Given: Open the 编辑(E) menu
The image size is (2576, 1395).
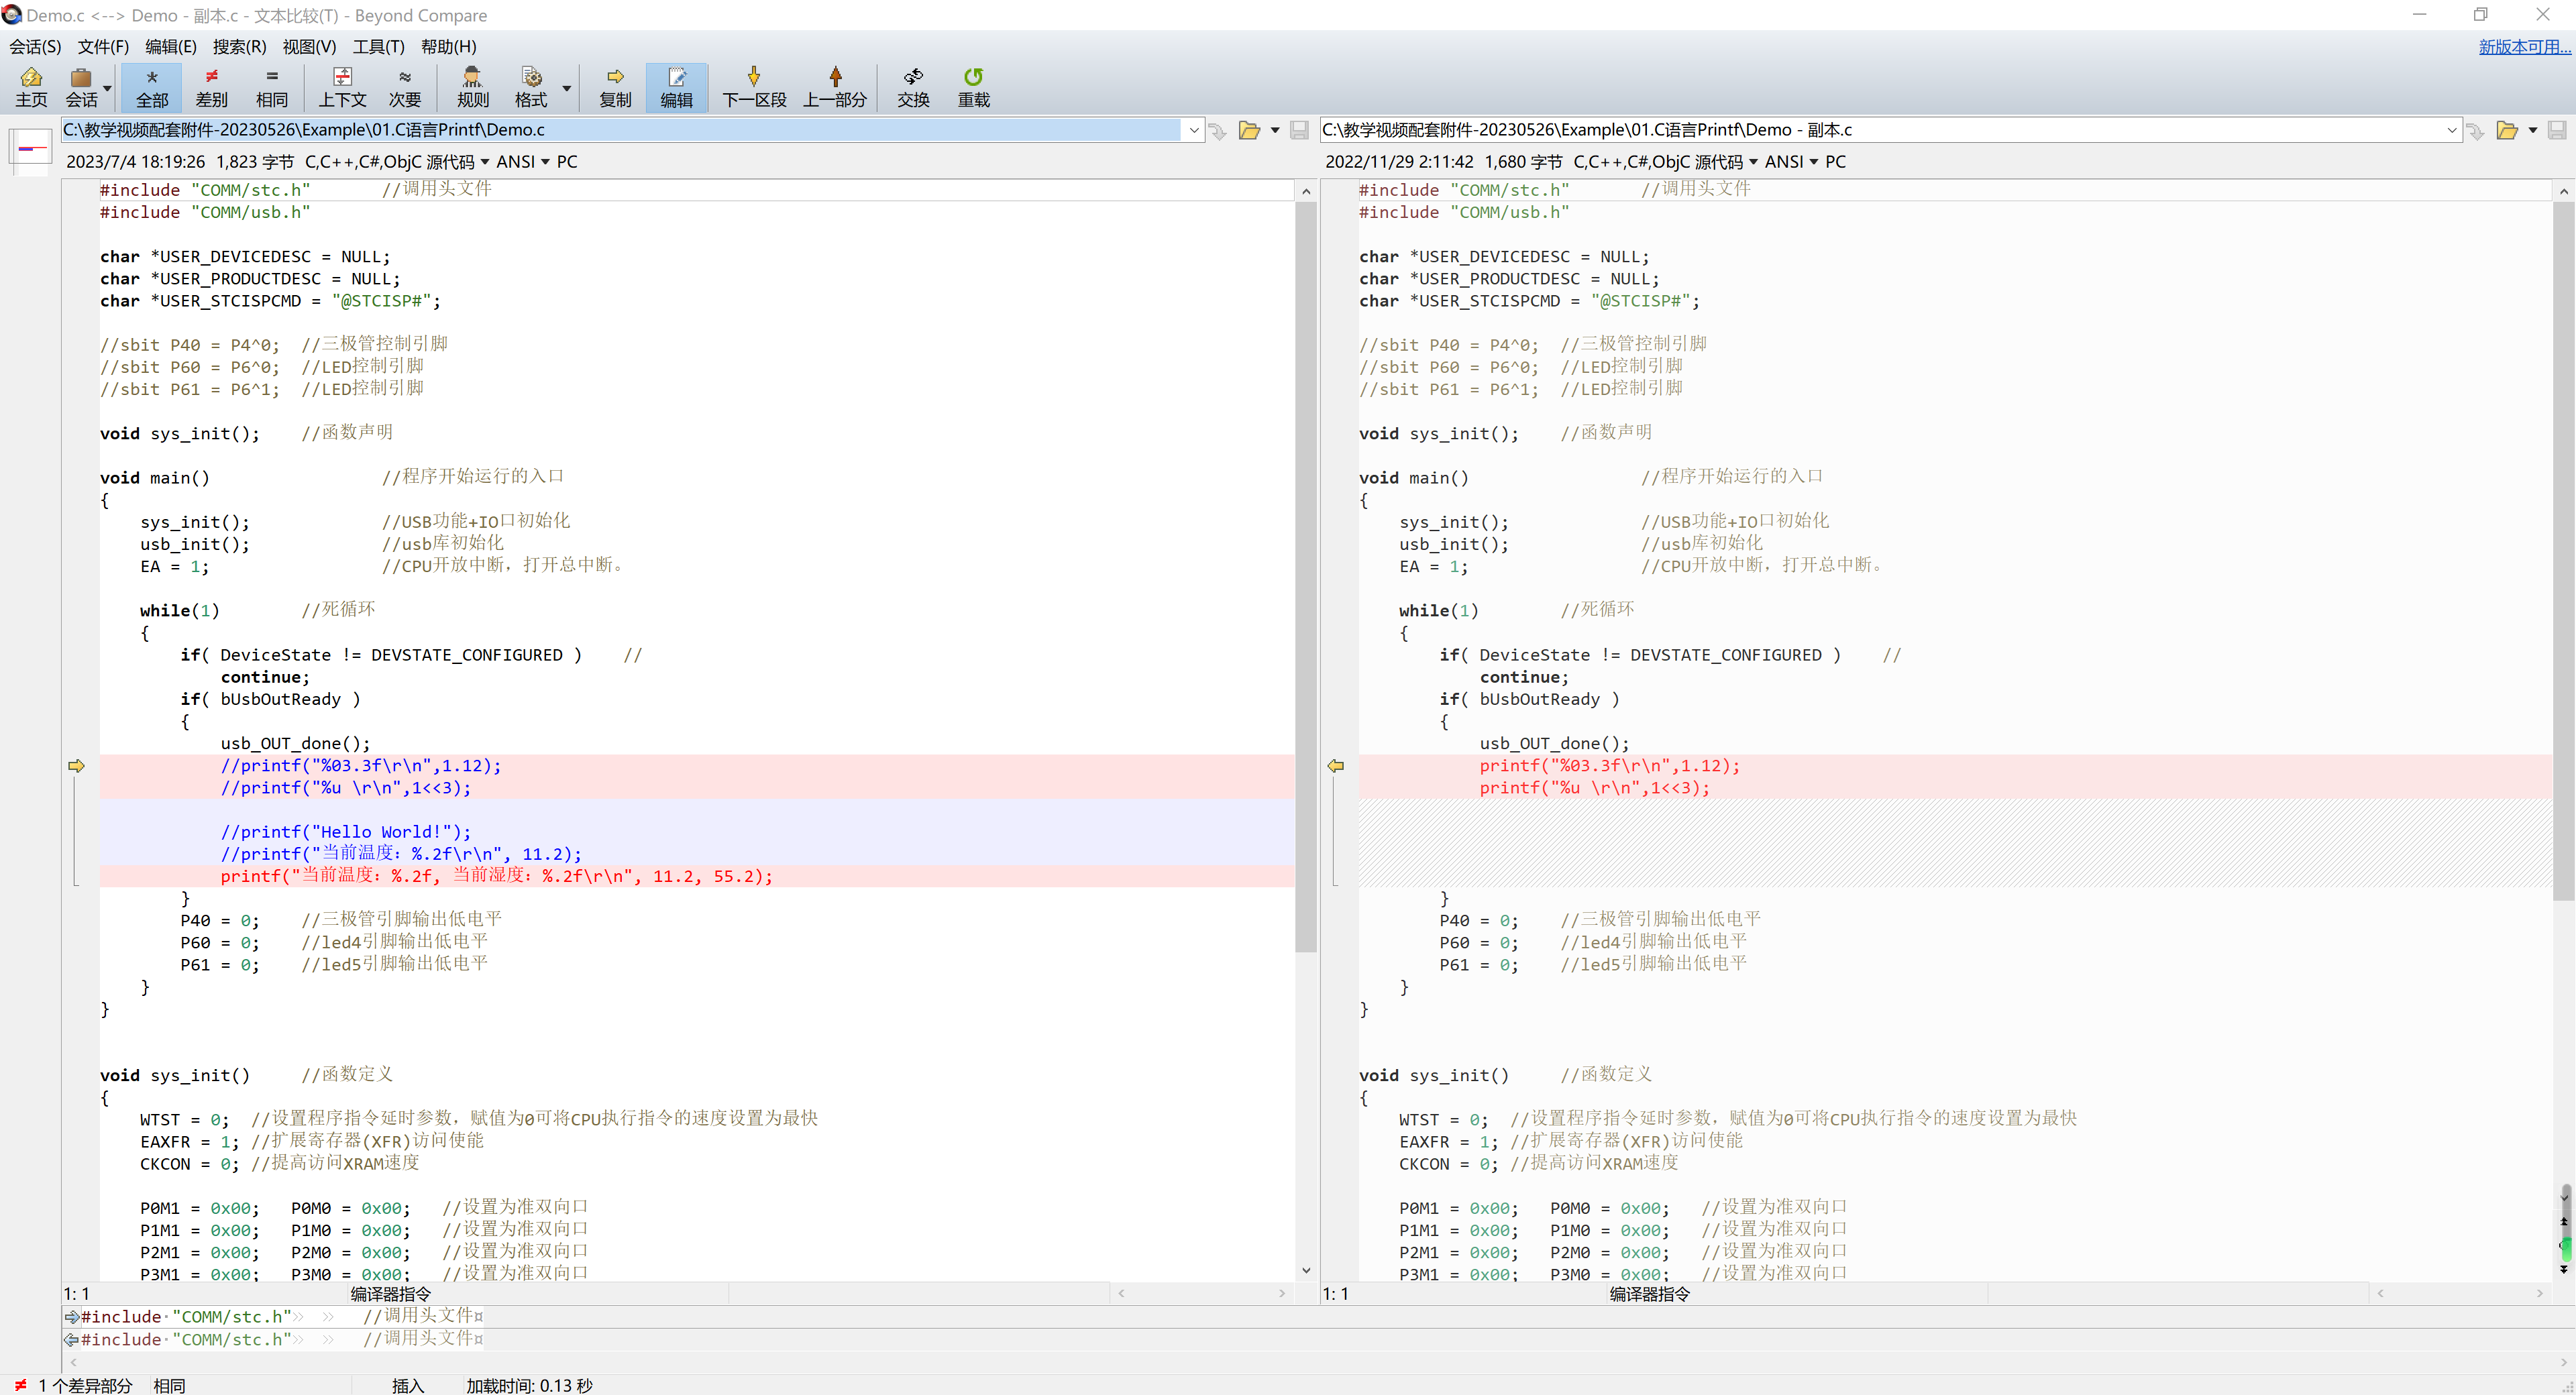Looking at the screenshot, I should point(171,46).
